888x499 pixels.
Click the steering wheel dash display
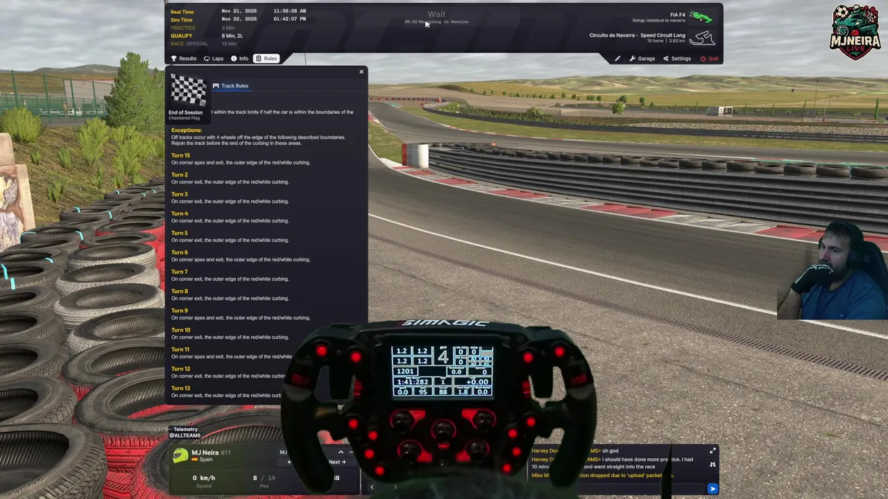pos(443,371)
